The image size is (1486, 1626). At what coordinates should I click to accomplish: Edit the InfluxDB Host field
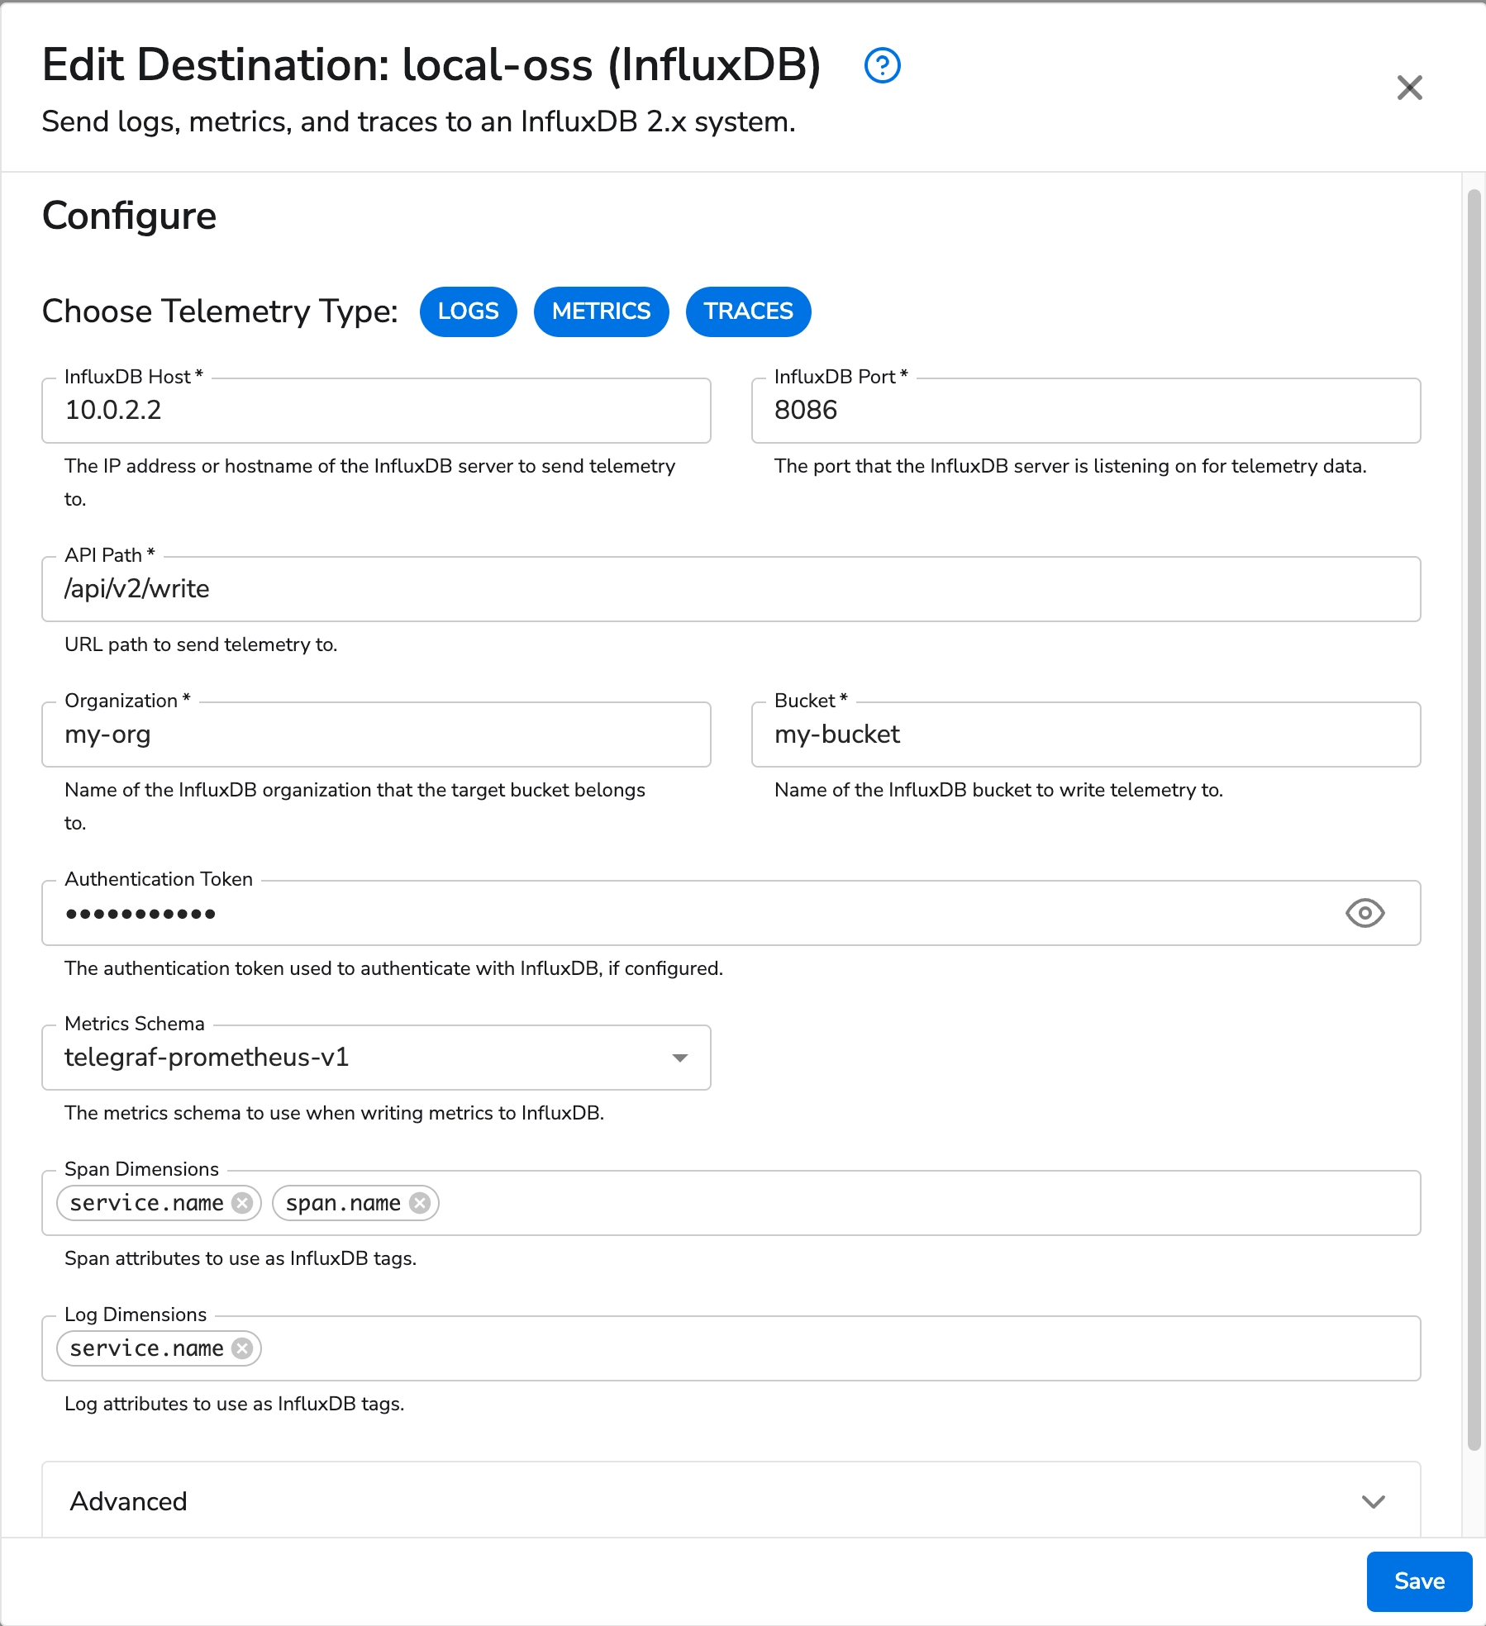click(374, 410)
